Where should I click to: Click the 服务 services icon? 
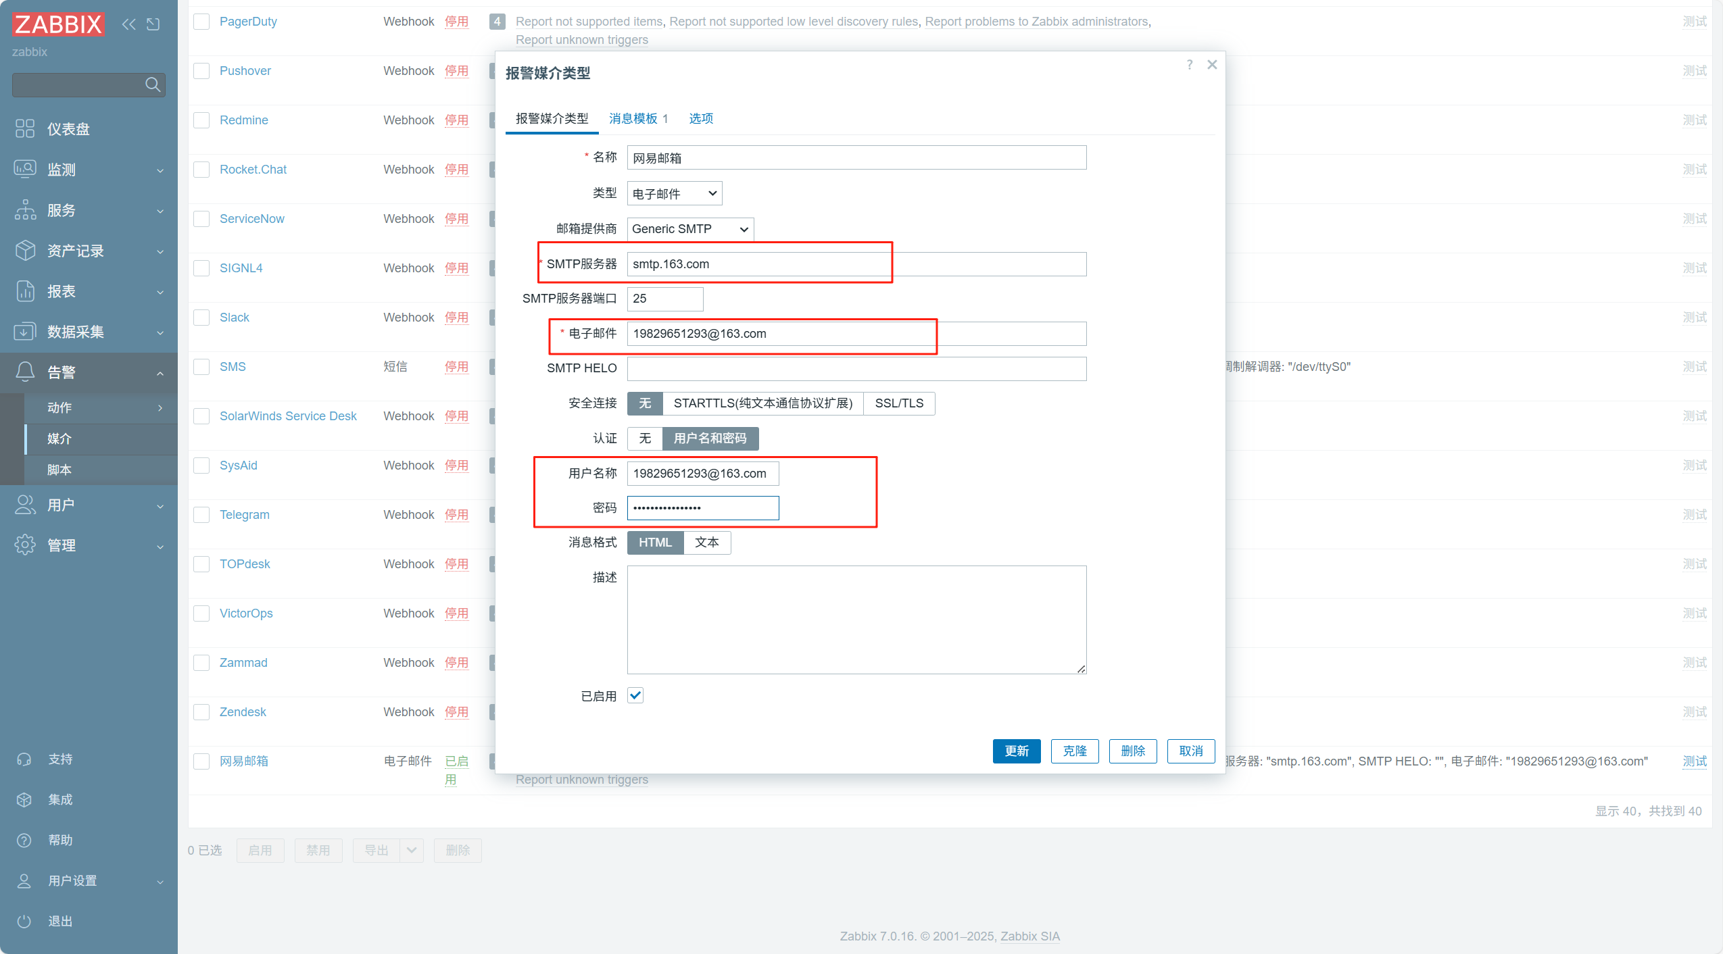(25, 209)
